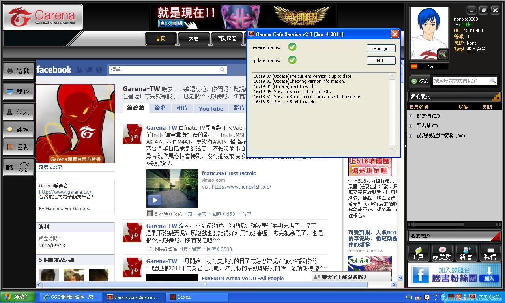Screen dimensions: 505x303
Task: Click the 私信 private message envelope icon
Action: pyautogui.click(x=490, y=253)
